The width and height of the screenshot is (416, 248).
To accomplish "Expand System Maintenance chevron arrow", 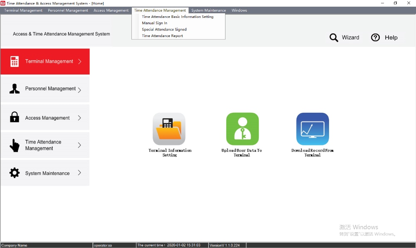I will [79, 173].
